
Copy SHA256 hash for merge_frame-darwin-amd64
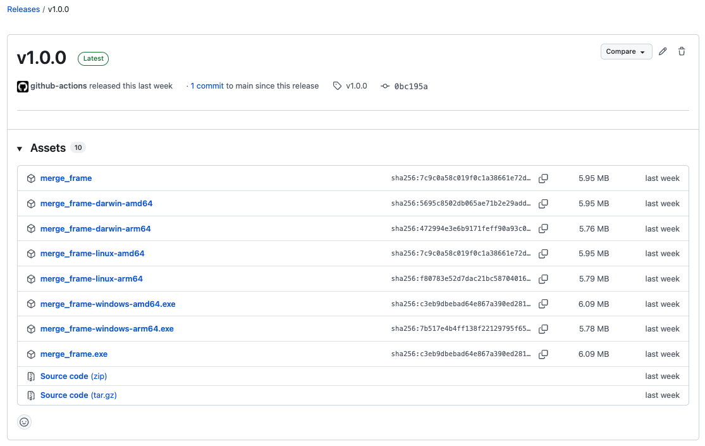click(543, 204)
